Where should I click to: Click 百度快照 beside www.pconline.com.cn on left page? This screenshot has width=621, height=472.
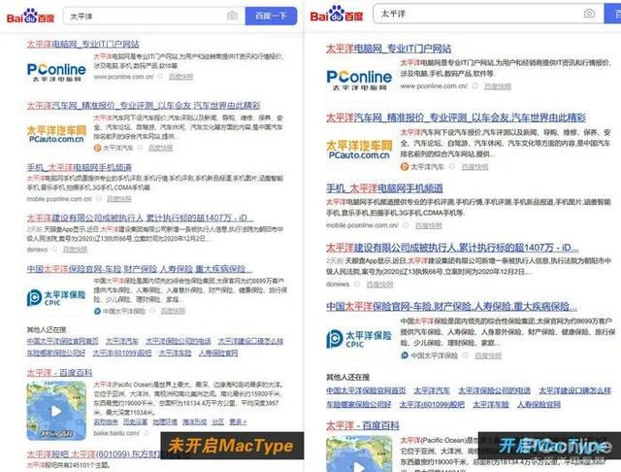(x=181, y=77)
